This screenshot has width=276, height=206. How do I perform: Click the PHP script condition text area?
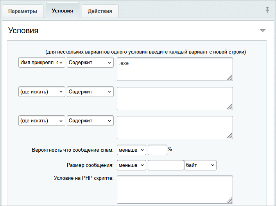(174, 189)
